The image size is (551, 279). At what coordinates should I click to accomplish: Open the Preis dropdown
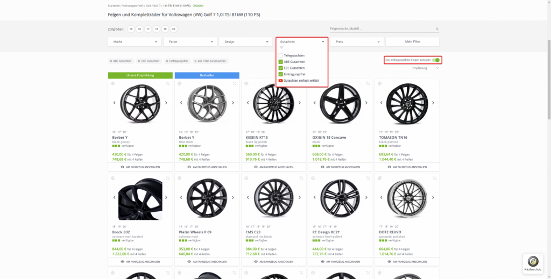point(357,42)
